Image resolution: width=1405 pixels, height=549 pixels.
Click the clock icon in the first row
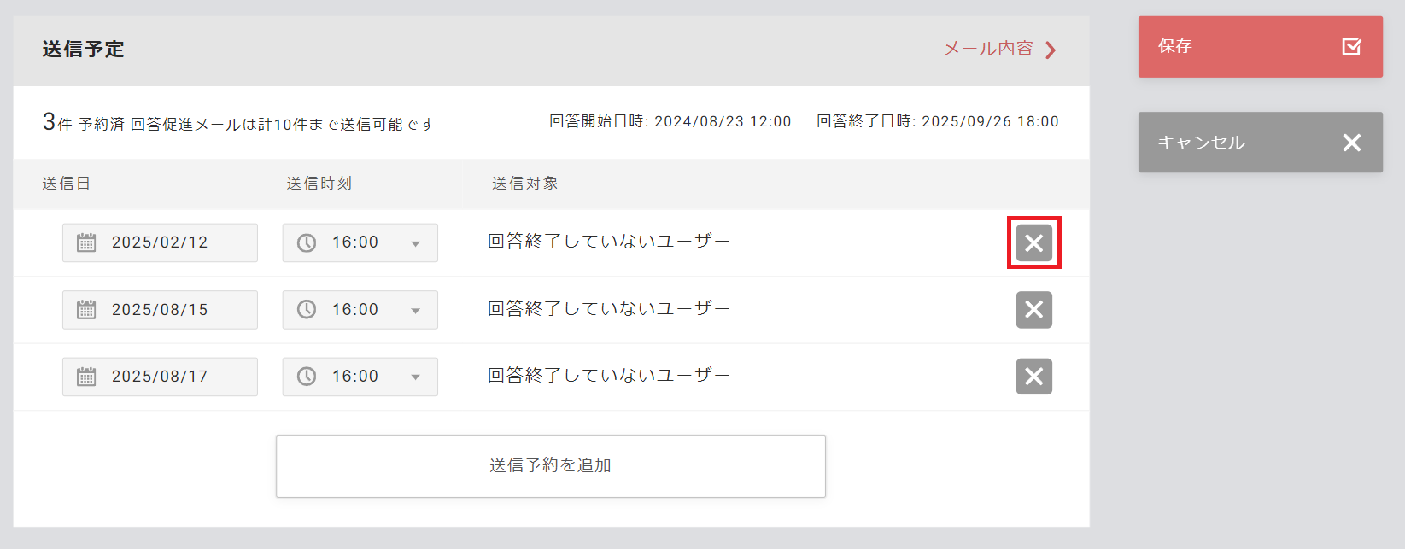305,242
